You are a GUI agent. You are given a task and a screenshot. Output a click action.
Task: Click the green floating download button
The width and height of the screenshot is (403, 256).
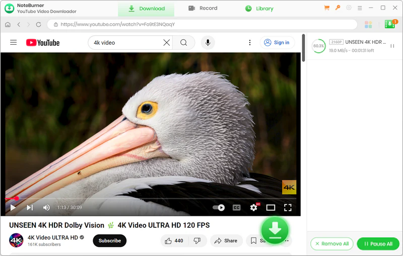point(275,230)
